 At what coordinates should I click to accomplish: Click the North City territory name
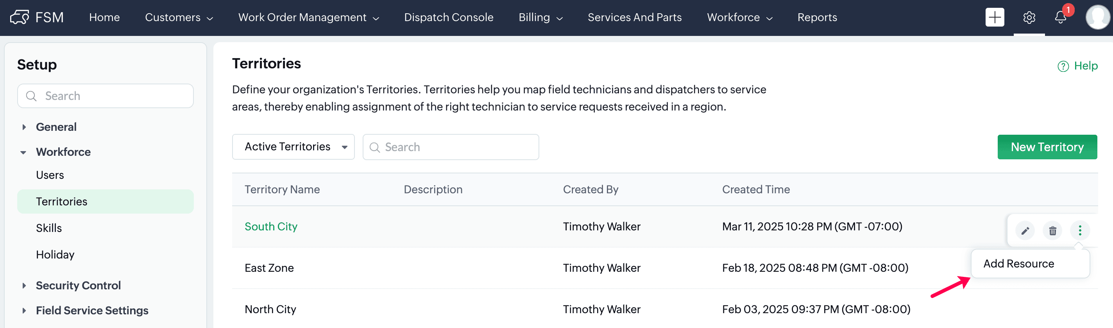pyautogui.click(x=270, y=309)
